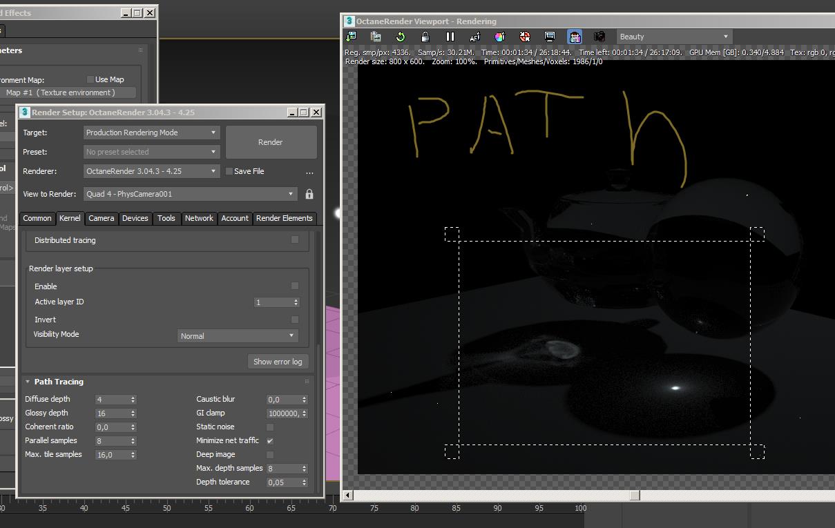Enable the Deep image checkbox

[x=270, y=455]
